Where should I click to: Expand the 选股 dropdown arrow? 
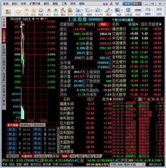(x=121, y=10)
